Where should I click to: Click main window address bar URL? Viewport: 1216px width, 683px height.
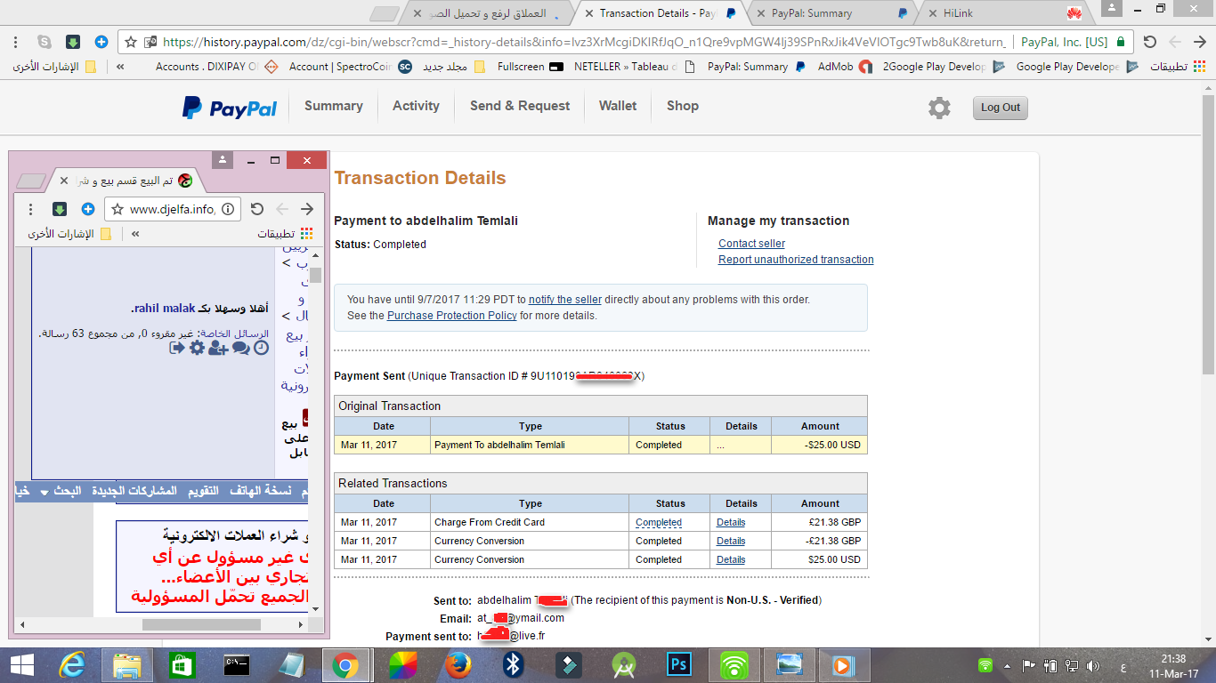pos(584,42)
